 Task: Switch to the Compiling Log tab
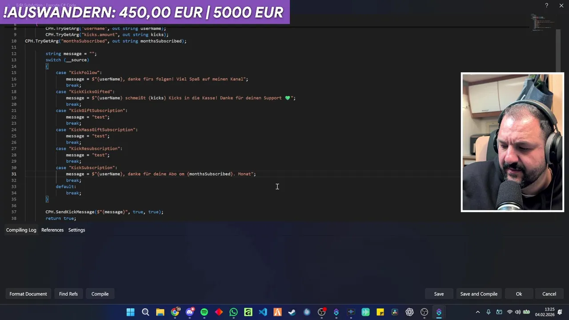point(21,230)
